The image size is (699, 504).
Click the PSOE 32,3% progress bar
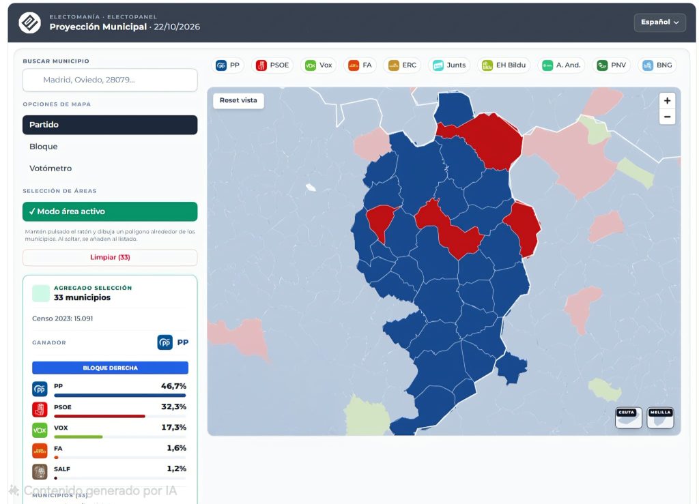point(120,416)
